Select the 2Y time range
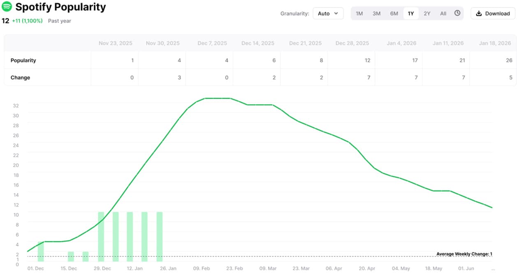The height and width of the screenshot is (274, 517). click(427, 14)
